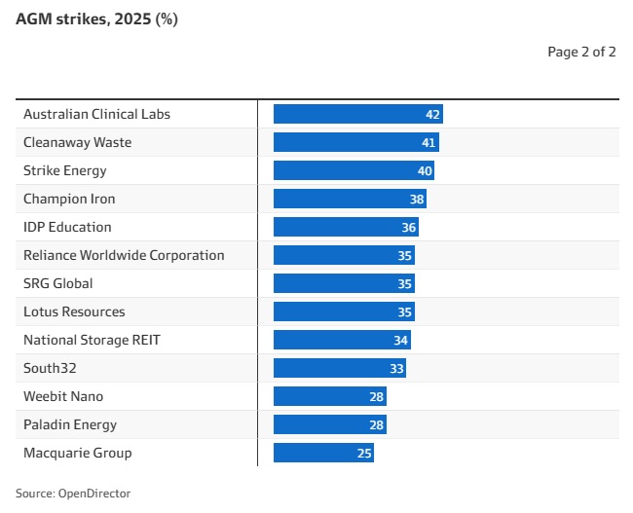Image resolution: width=633 pixels, height=513 pixels.
Task: Click the Macquarie Group row label
Action: 77,453
